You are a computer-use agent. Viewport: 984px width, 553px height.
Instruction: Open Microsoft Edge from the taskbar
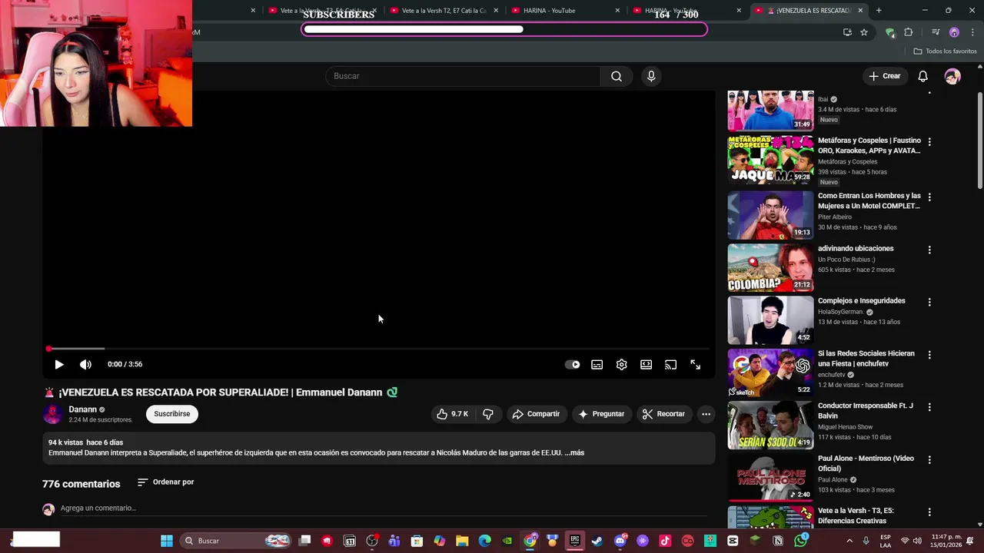[x=484, y=541]
